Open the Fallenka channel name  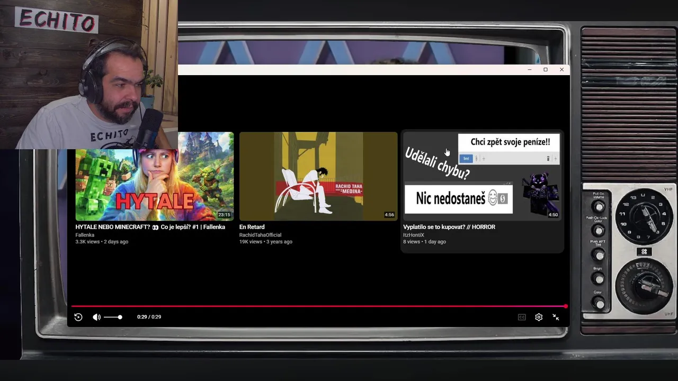[x=85, y=235]
